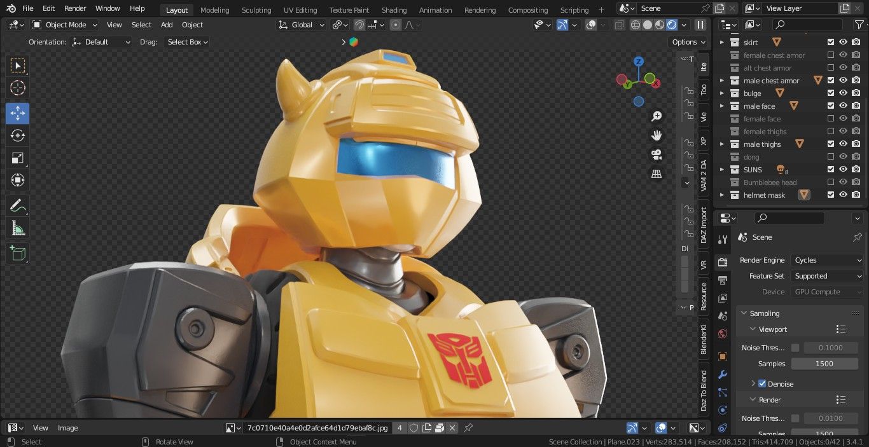Viewport: 869px width, 447px height.
Task: Choose the Move tool
Action: click(18, 113)
